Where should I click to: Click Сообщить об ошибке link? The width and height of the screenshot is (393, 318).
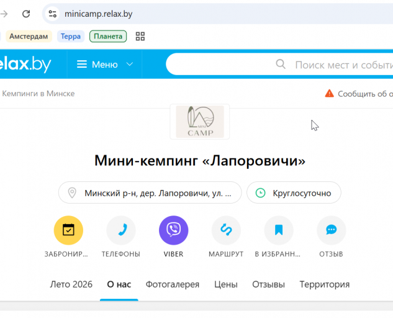[x=365, y=94]
